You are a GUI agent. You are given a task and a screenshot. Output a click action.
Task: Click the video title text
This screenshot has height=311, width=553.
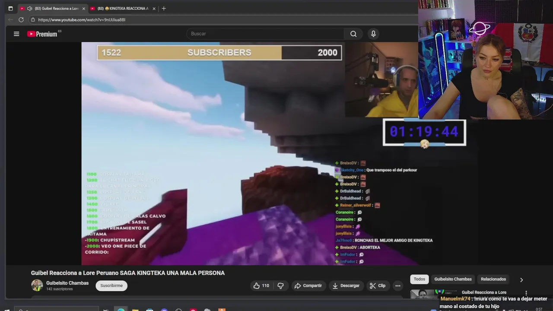pyautogui.click(x=128, y=273)
